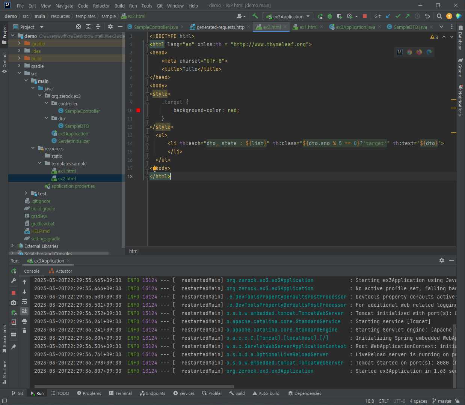This screenshot has width=465, height=405.
Task: Toggle the Notifications tool window side tab
Action: pyautogui.click(x=460, y=100)
